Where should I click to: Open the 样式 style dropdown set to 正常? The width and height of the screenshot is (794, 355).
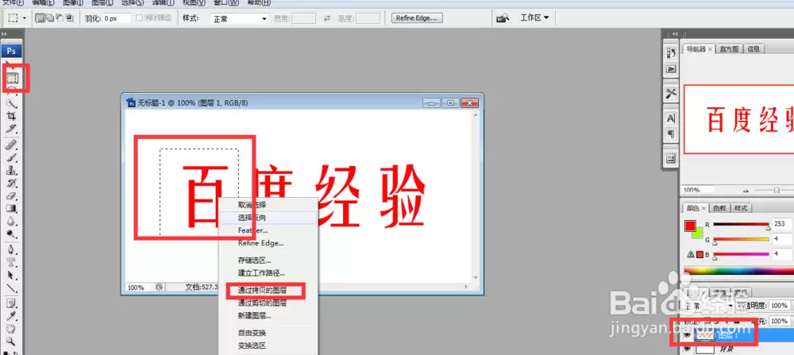(x=240, y=19)
